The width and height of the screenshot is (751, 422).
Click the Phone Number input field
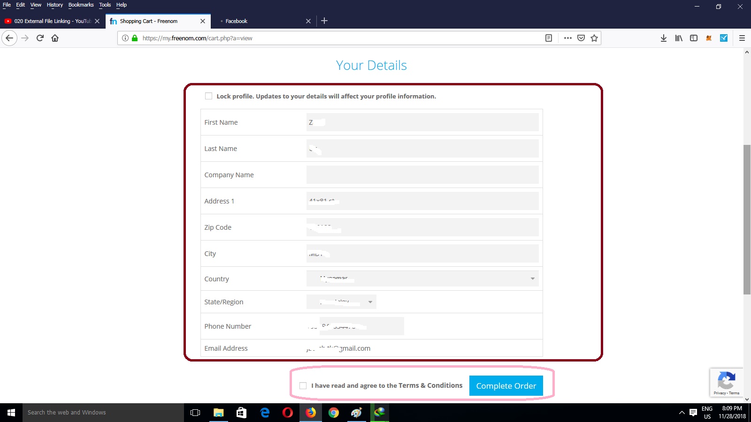(362, 326)
